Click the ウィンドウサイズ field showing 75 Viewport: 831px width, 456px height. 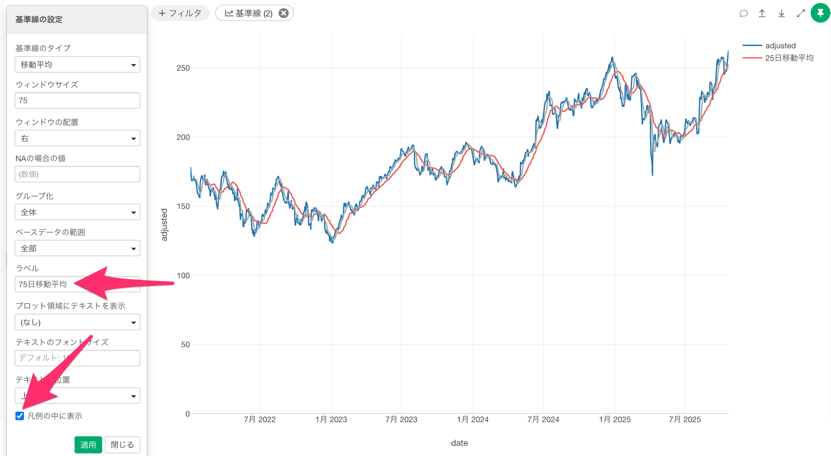click(77, 101)
